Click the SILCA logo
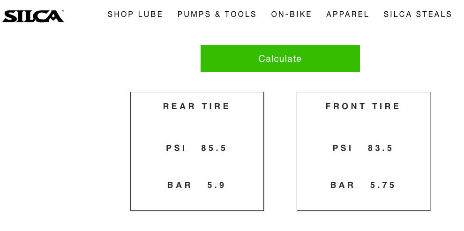Image resolution: width=464 pixels, height=231 pixels. click(x=32, y=16)
